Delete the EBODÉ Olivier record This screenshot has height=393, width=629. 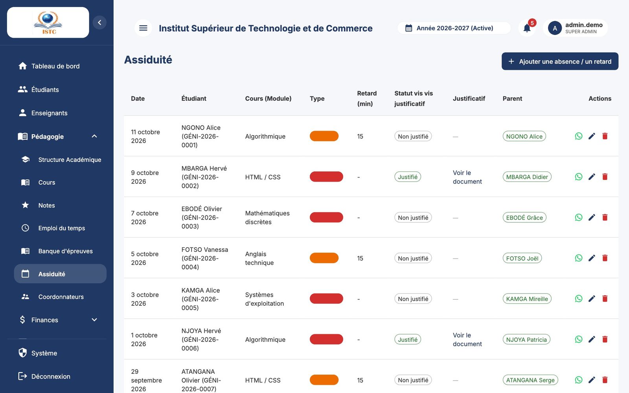point(605,217)
